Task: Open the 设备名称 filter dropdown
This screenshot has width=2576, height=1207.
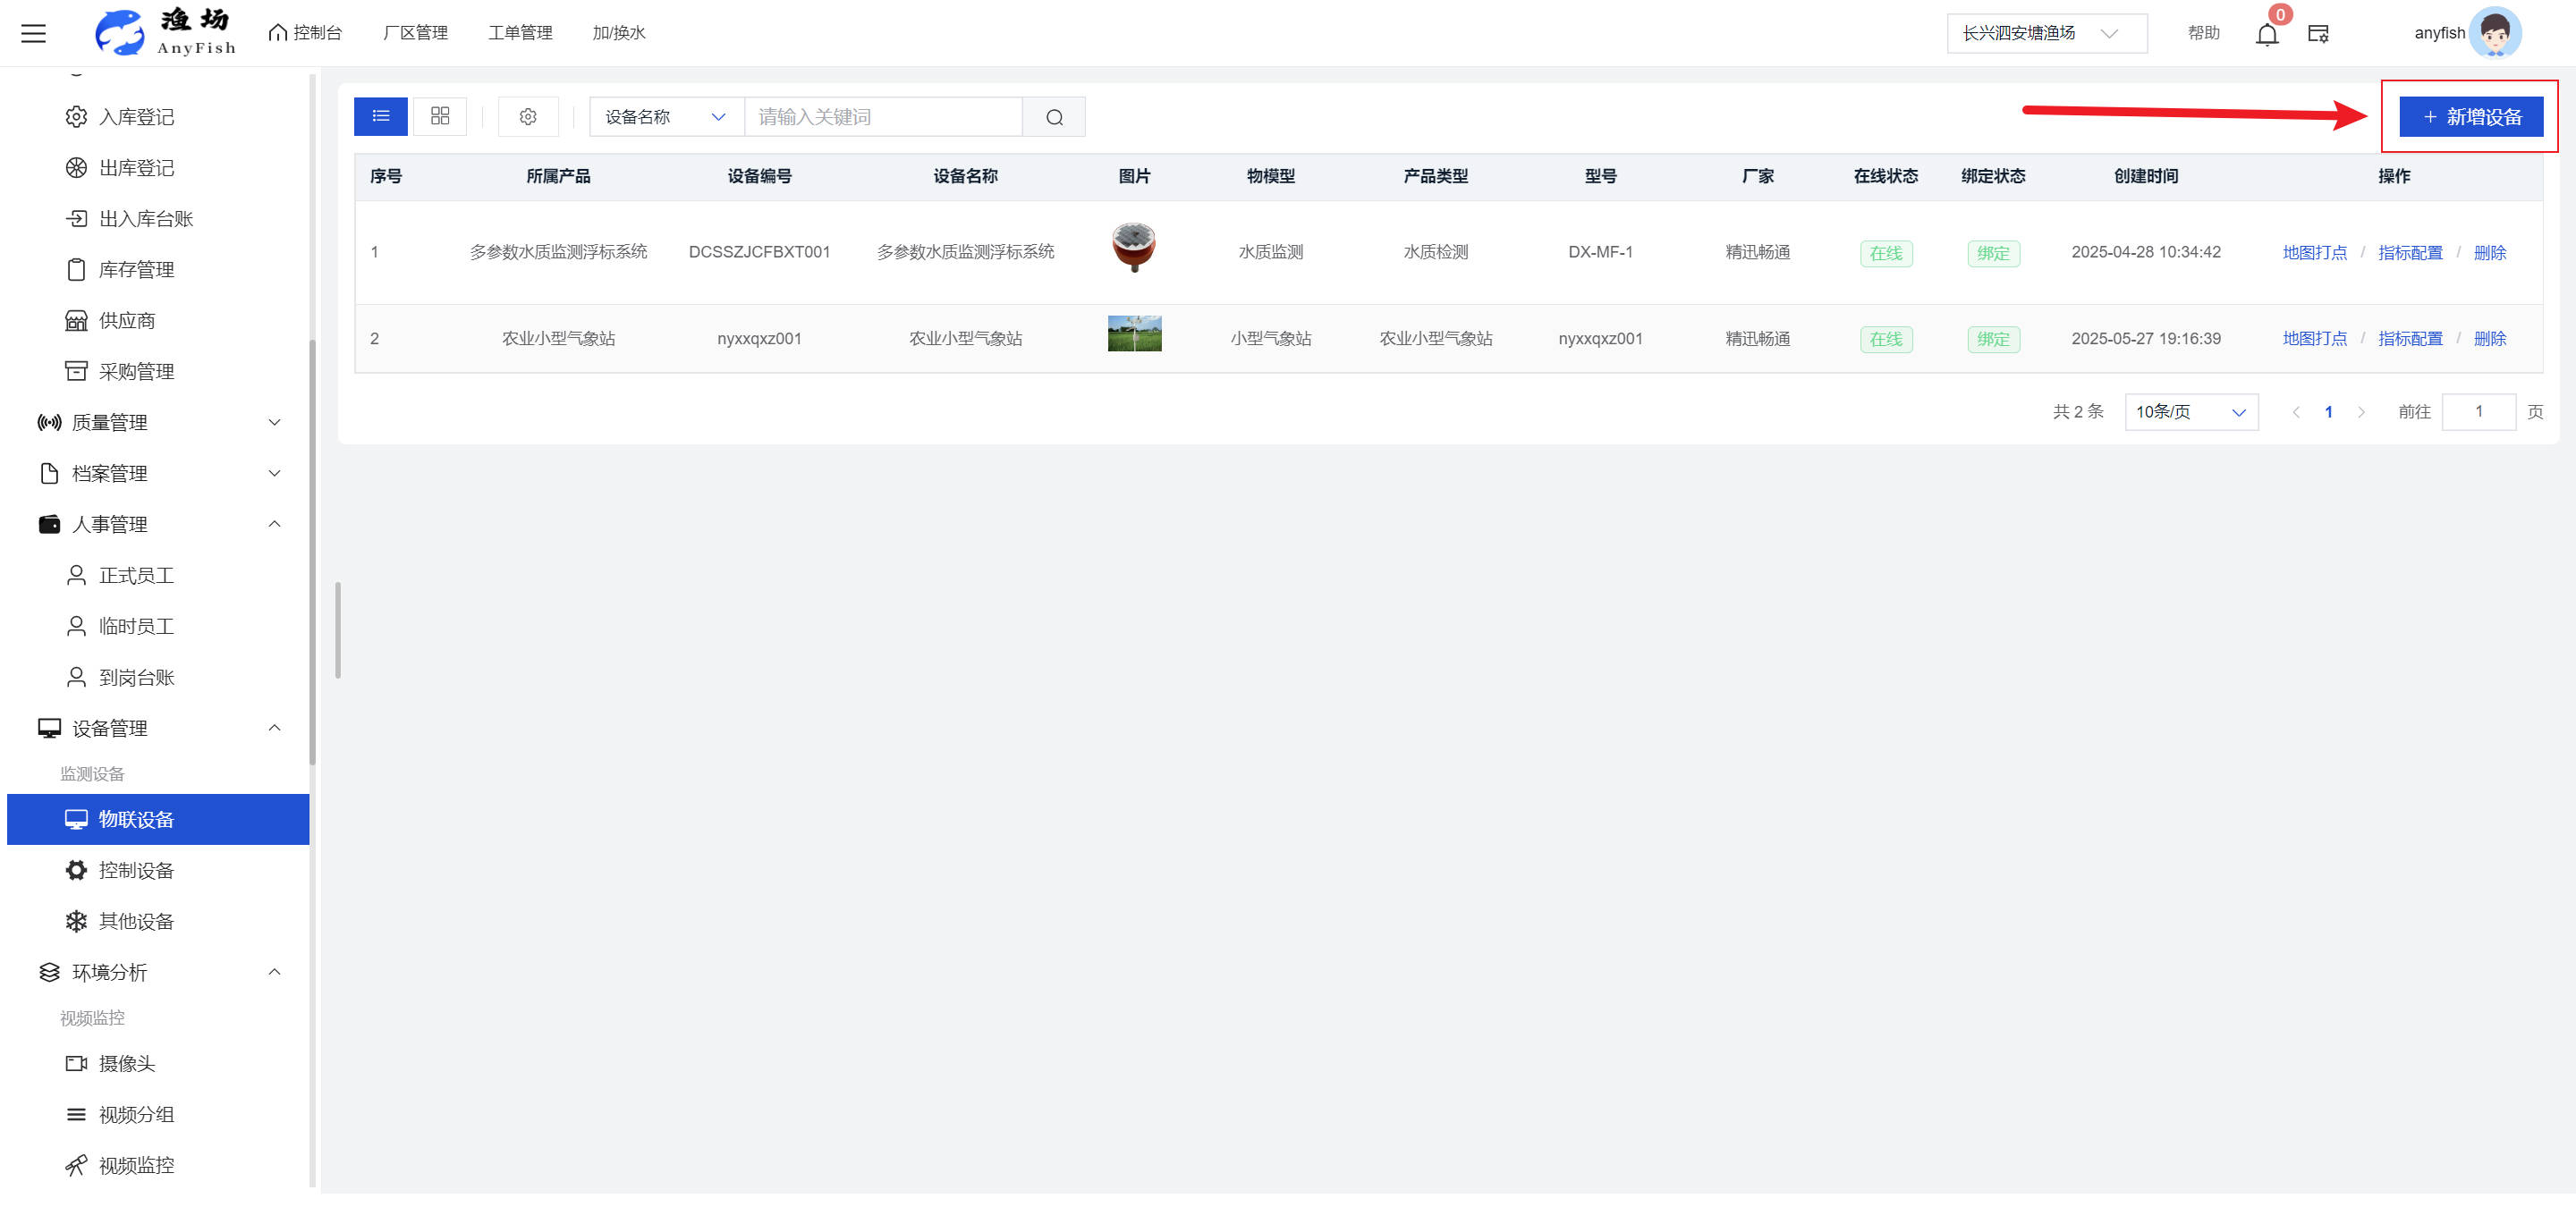Action: coord(665,117)
